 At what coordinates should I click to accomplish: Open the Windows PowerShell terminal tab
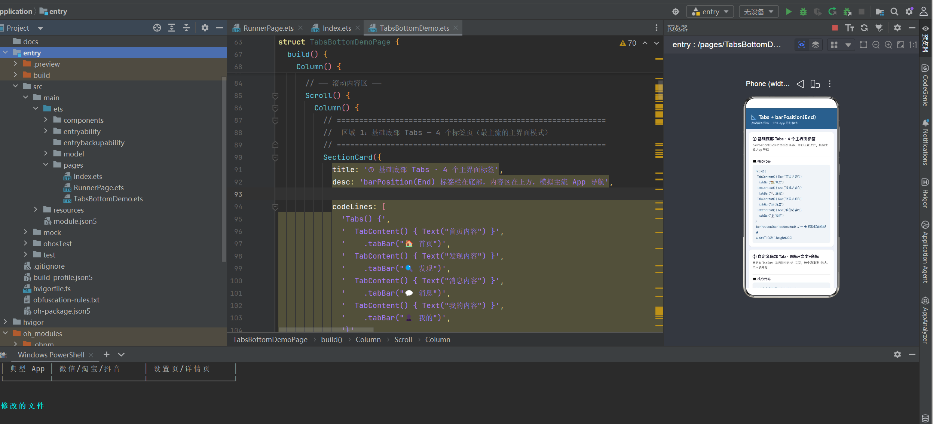tap(51, 355)
